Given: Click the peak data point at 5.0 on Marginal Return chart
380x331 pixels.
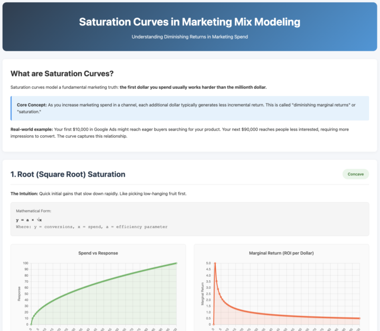Looking at the screenshot, I should [215, 263].
